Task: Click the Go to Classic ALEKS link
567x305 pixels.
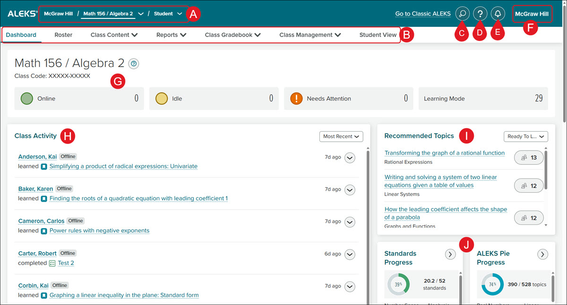Action: click(x=423, y=14)
